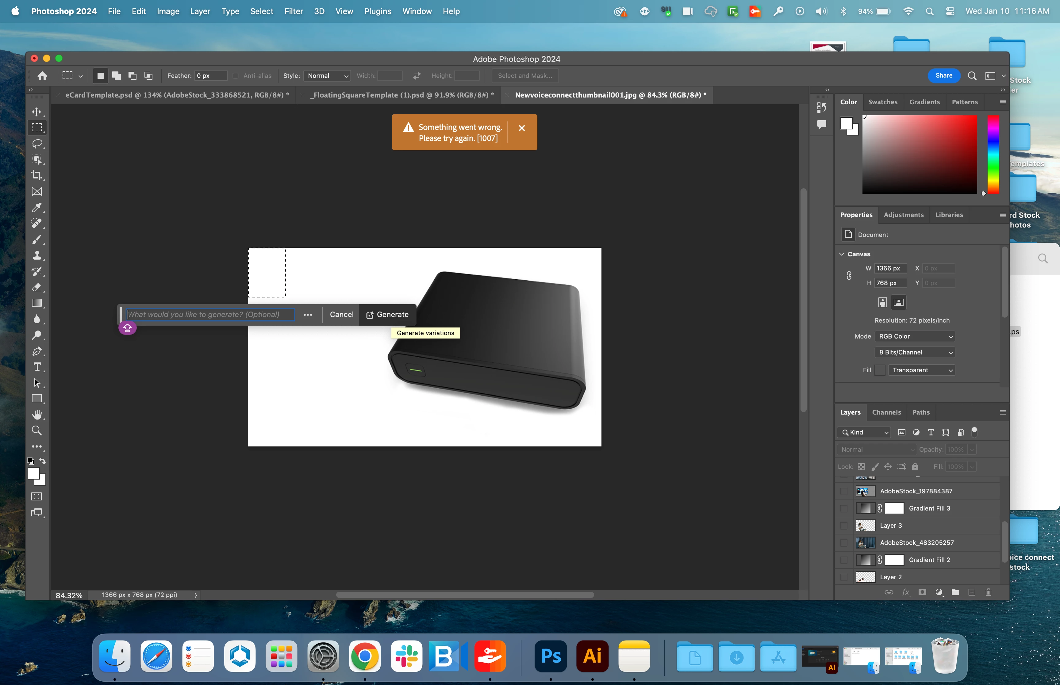This screenshot has height=685, width=1060.
Task: Select the Crop tool
Action: (37, 175)
